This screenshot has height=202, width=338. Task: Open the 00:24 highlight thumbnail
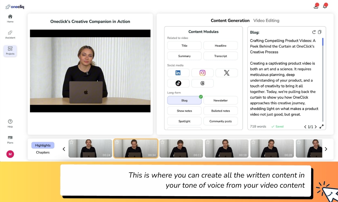90,149
